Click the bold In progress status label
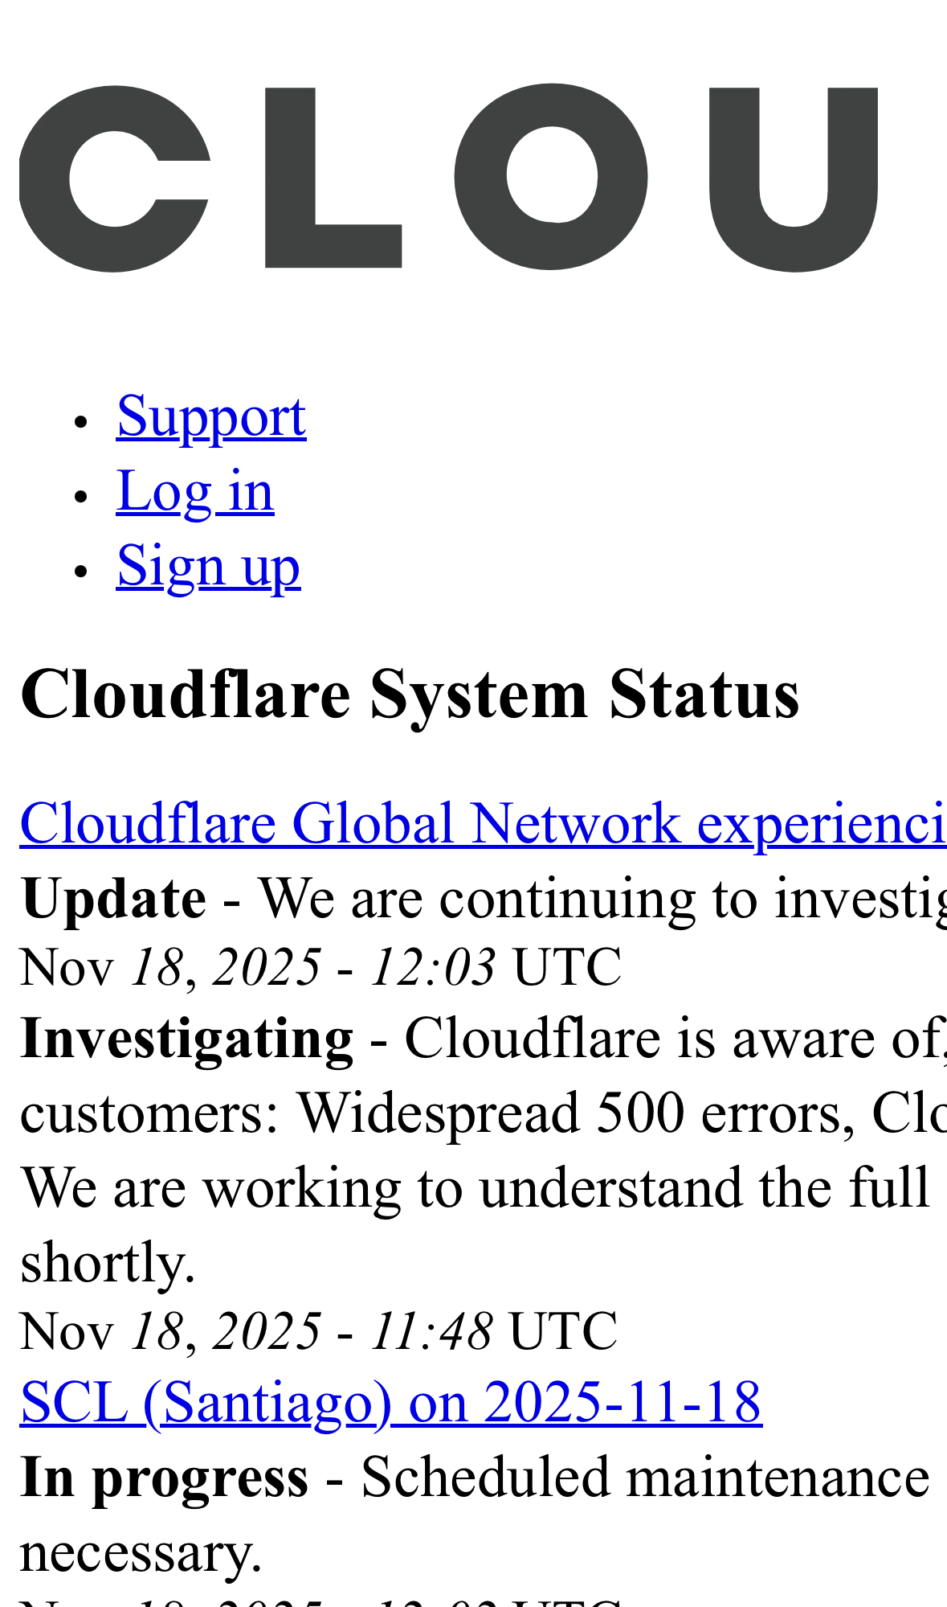947x1607 pixels. pos(164,1478)
